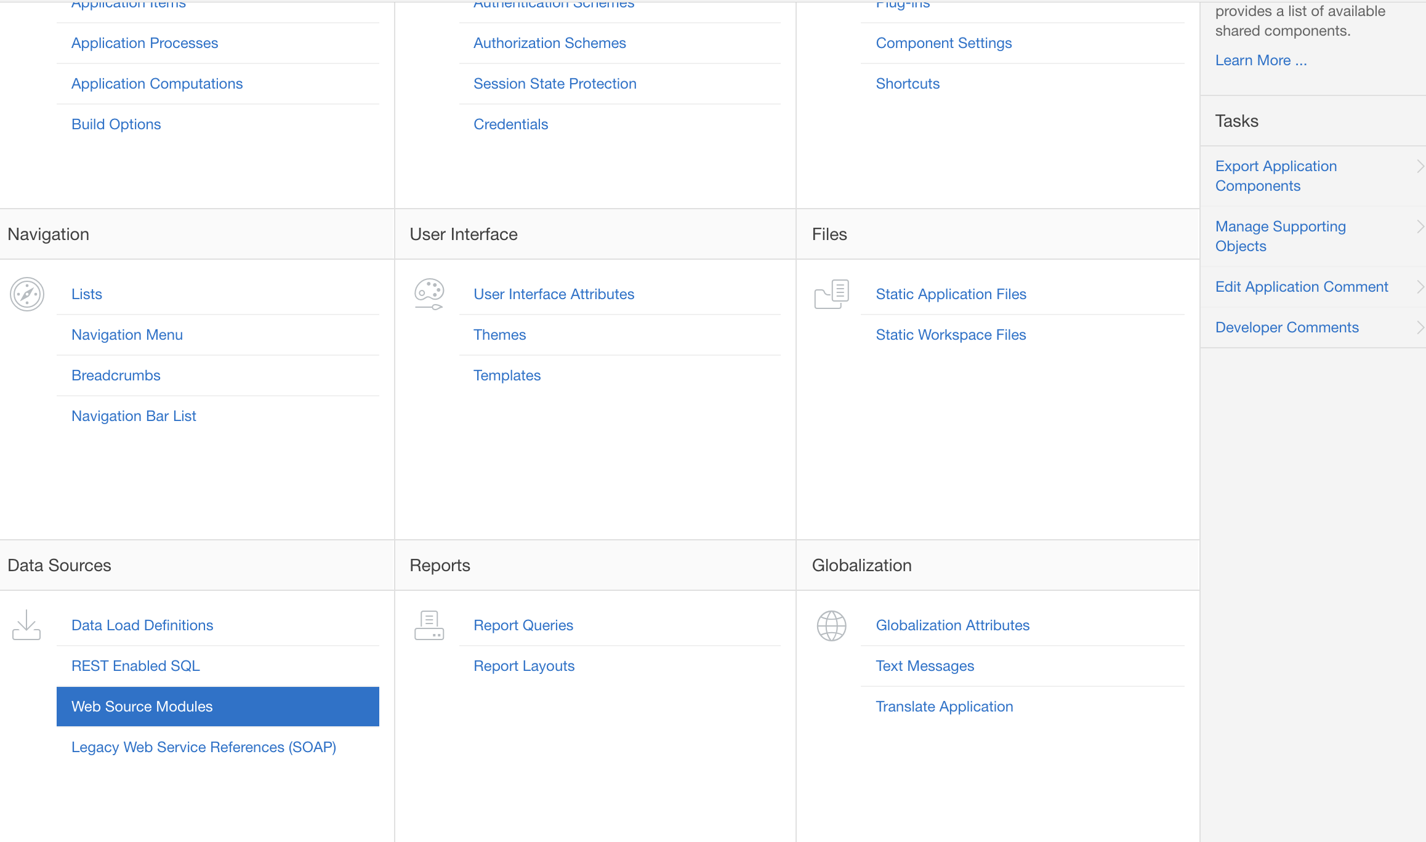The image size is (1426, 842).
Task: Click the Reports printer icon
Action: click(429, 625)
